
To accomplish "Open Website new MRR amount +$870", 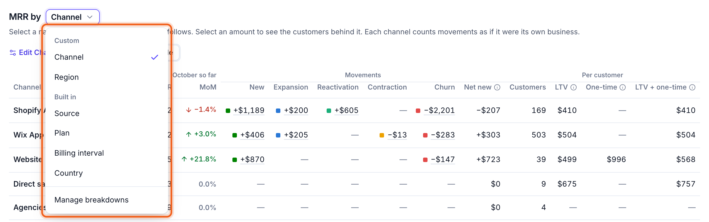I will 252,160.
